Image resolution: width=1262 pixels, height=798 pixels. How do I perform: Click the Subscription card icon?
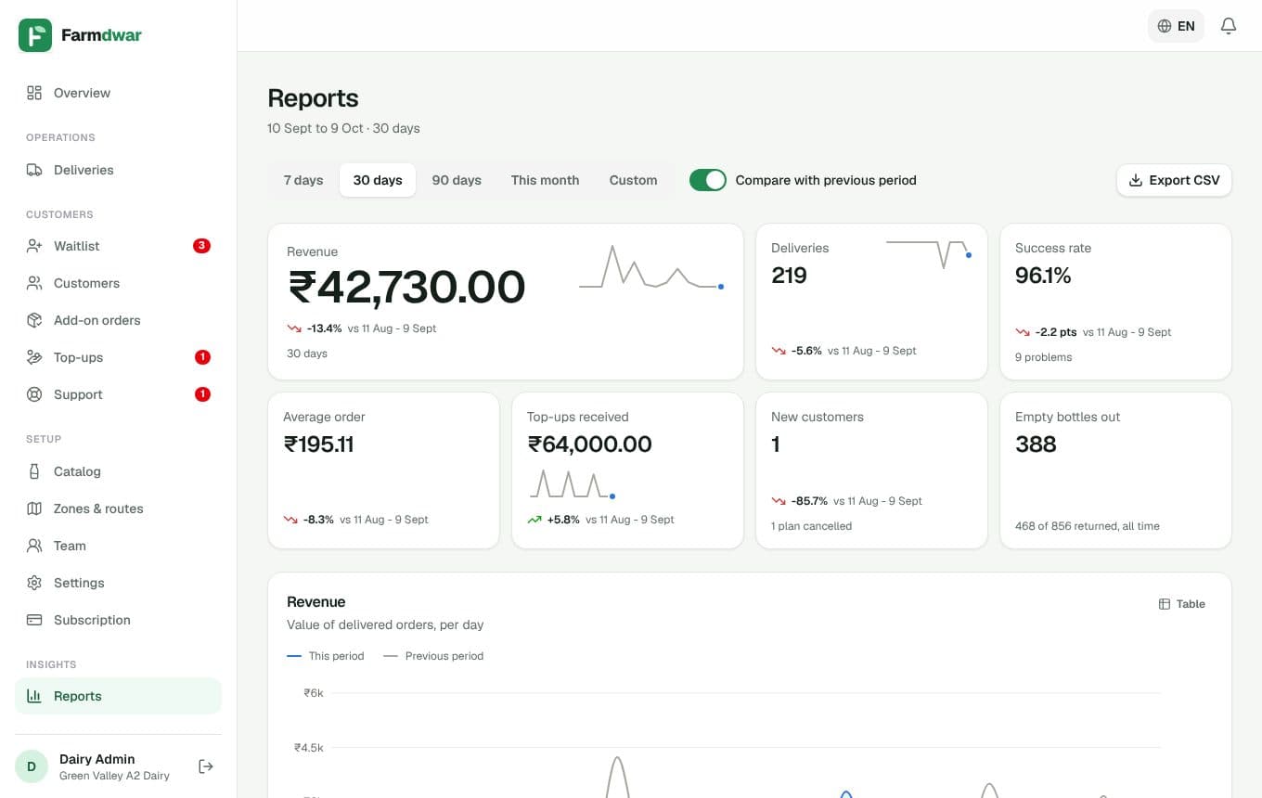(x=34, y=620)
